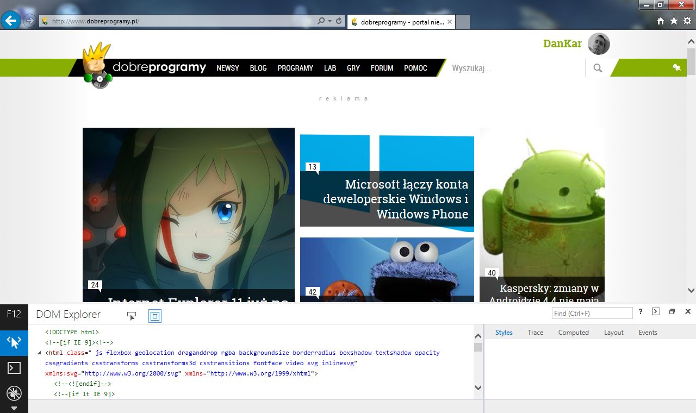Click the icon on the green header bar

point(676,67)
